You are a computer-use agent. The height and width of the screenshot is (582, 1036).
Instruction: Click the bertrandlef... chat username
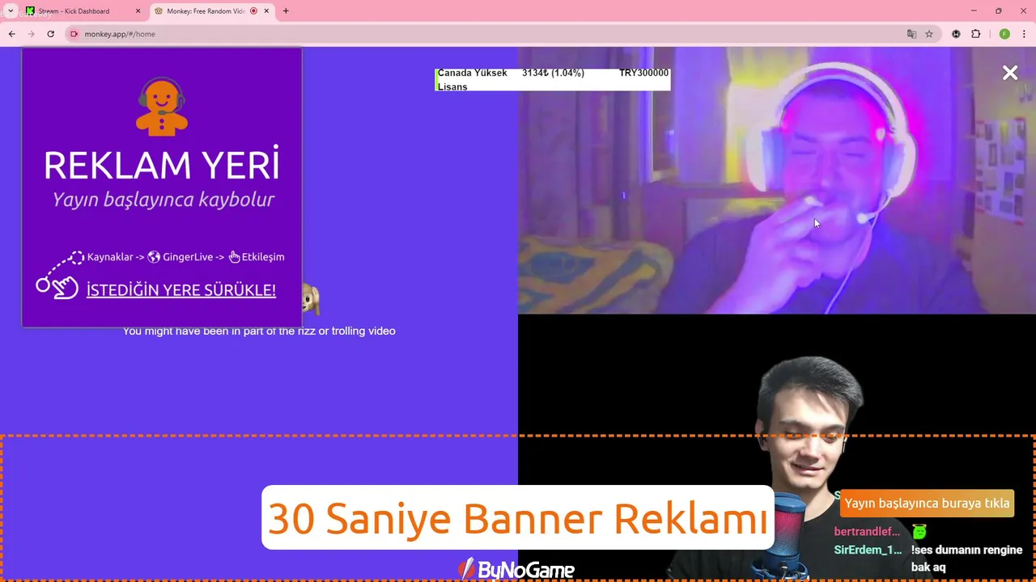(x=867, y=532)
